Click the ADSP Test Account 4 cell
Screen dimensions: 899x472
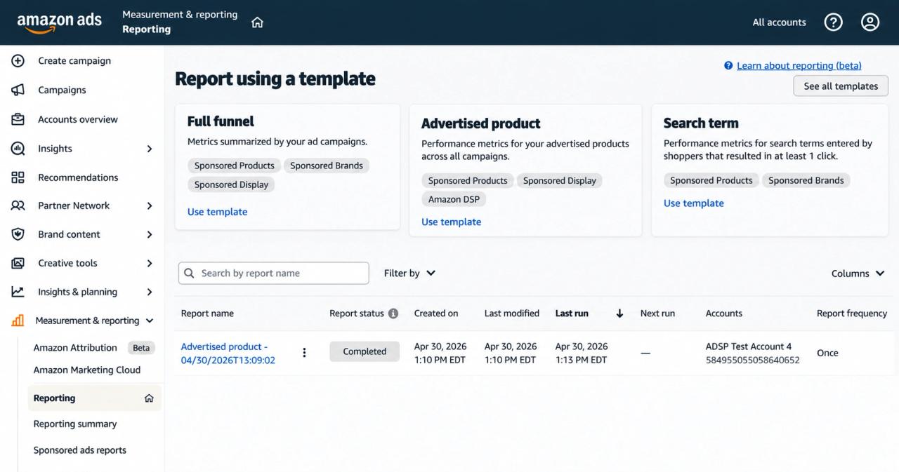pyautogui.click(x=752, y=353)
